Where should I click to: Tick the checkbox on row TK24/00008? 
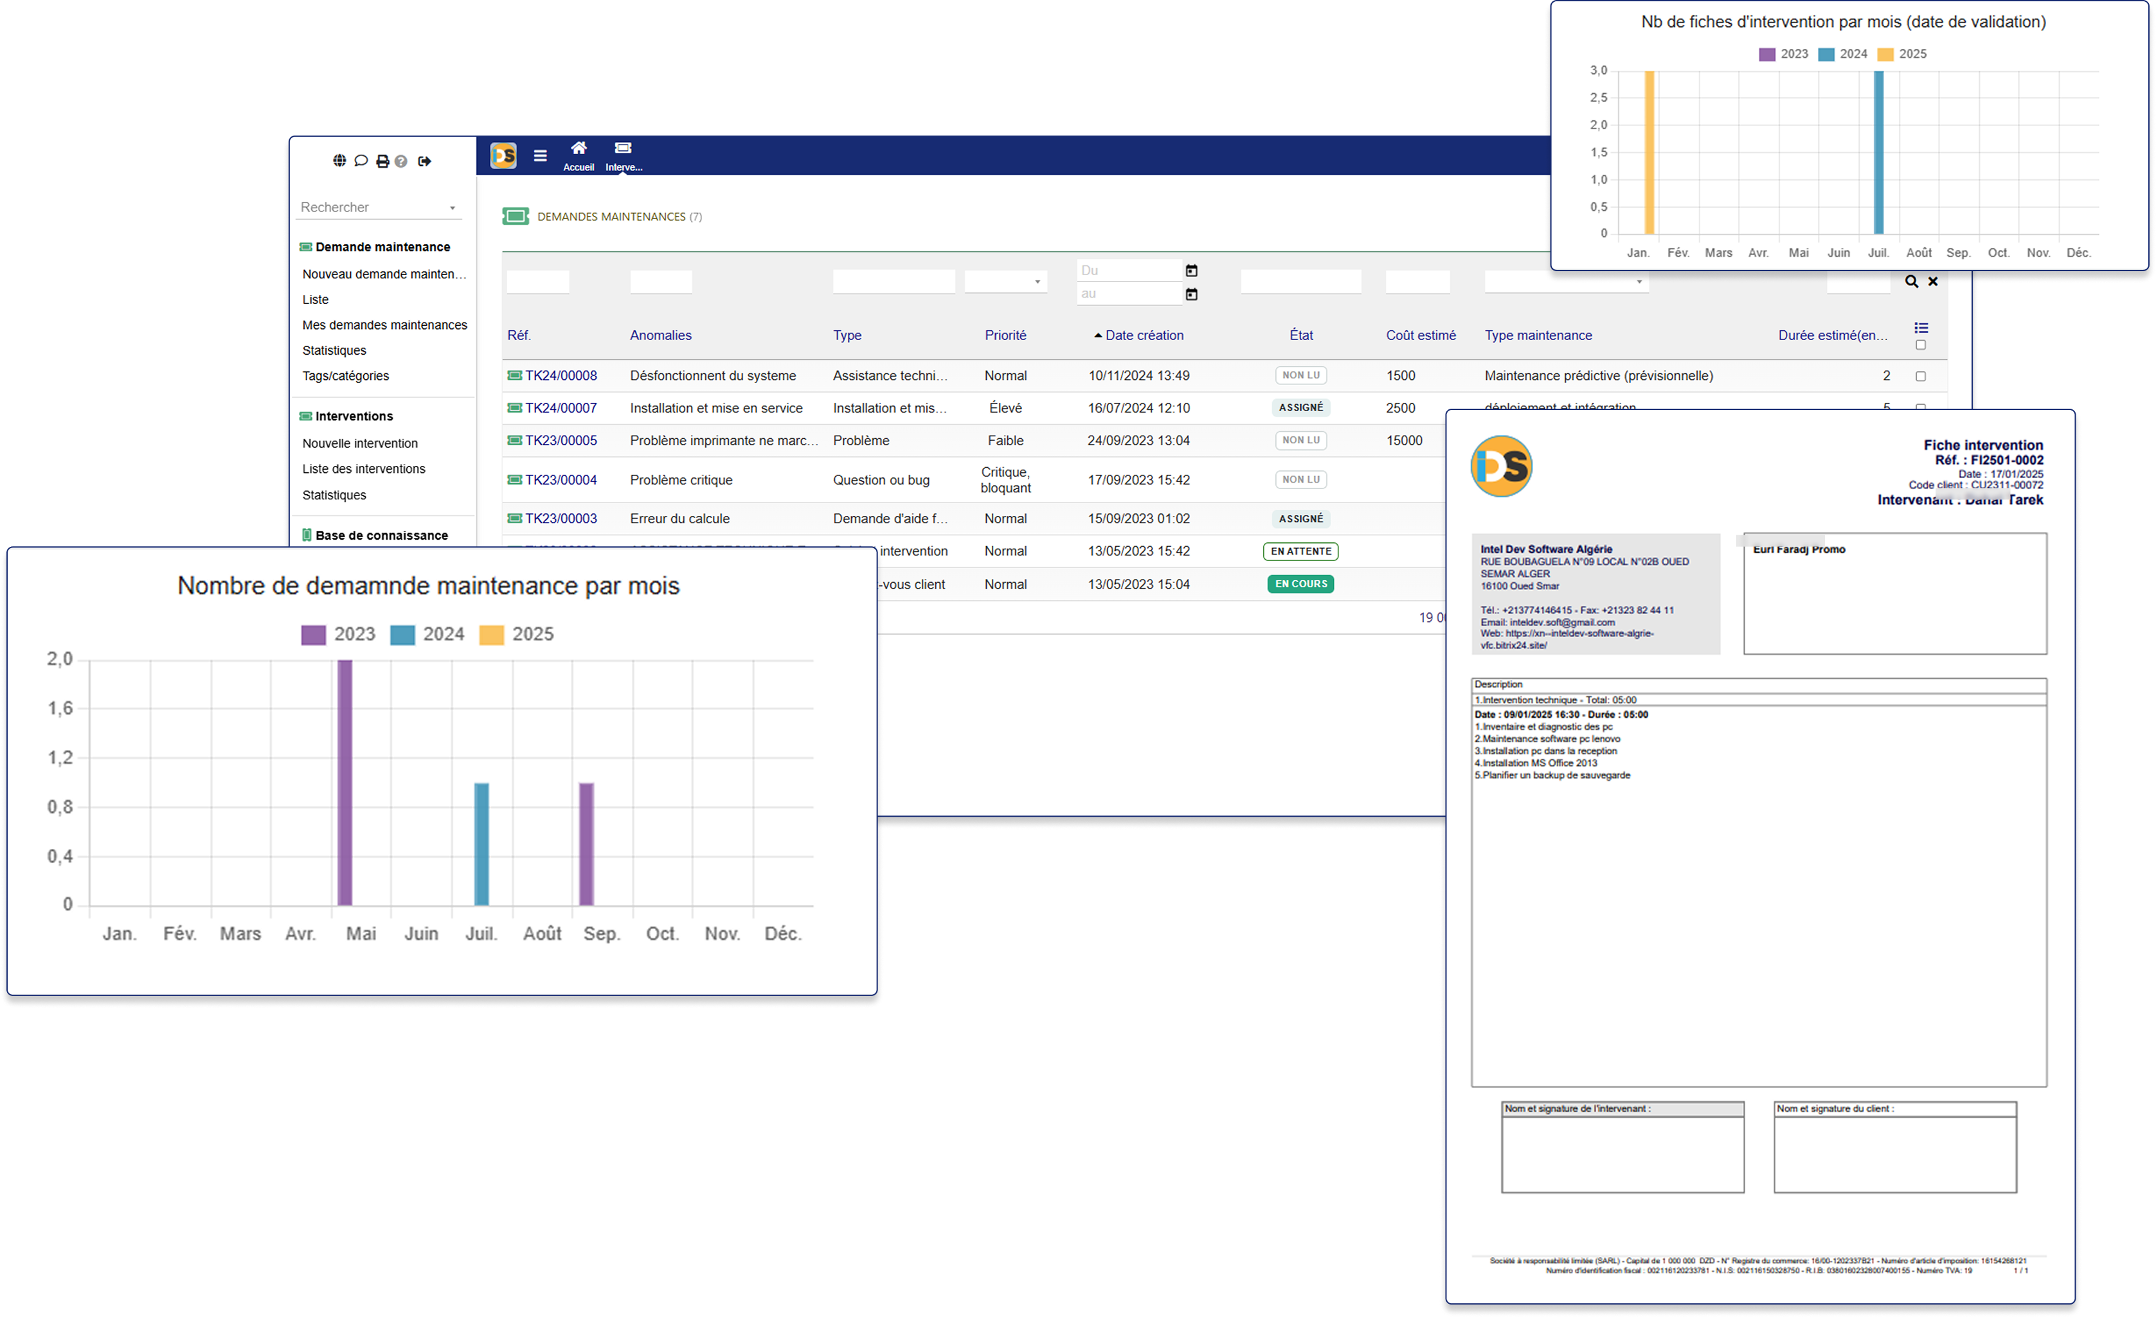coord(1921,375)
